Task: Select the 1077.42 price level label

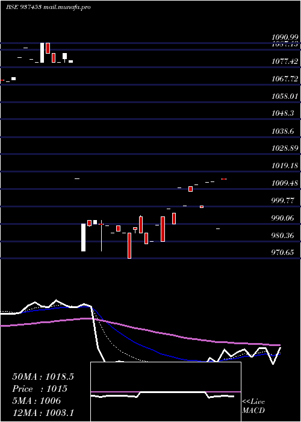Action: click(285, 61)
